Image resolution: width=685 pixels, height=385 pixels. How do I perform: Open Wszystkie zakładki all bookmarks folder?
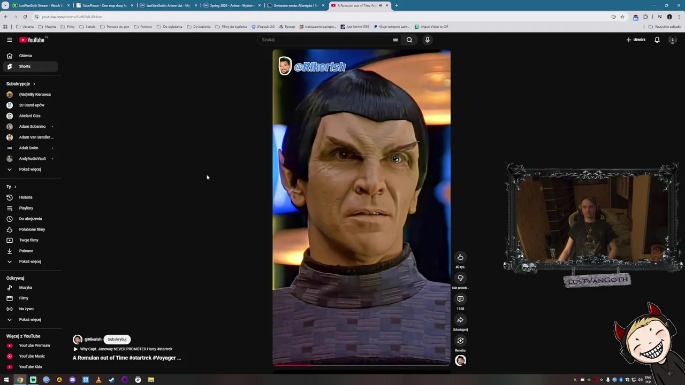pos(665,27)
